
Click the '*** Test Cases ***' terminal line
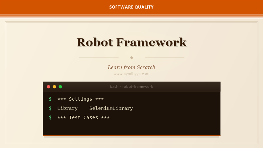pyautogui.click(x=84, y=117)
